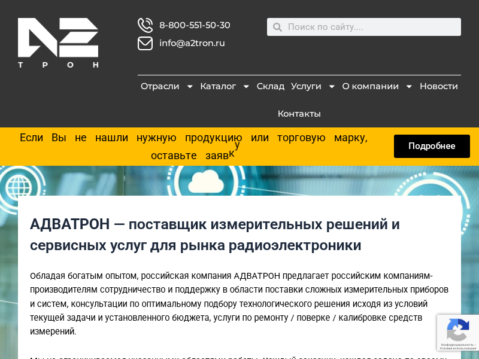Click the paragraph starting 'Обладая богатым опытом'
Screen dimensions: 479x359
tap(239, 303)
